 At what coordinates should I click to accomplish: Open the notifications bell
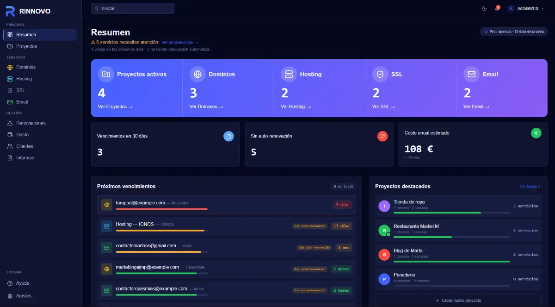497,8
